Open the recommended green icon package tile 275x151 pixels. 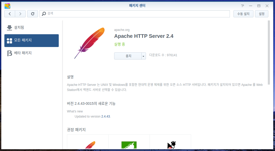click(x=129, y=142)
